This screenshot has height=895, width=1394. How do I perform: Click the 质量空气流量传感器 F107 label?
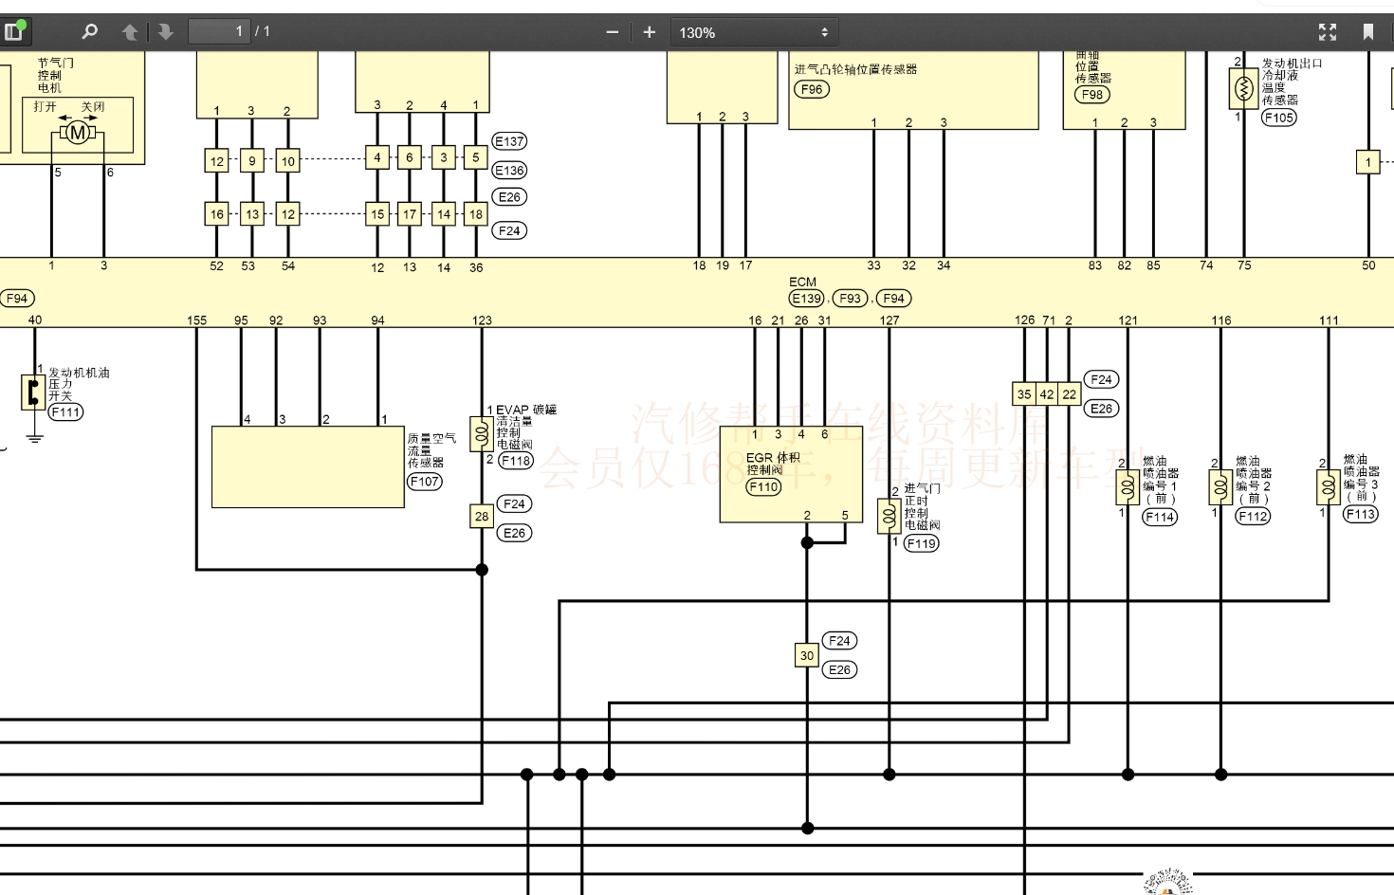click(424, 482)
